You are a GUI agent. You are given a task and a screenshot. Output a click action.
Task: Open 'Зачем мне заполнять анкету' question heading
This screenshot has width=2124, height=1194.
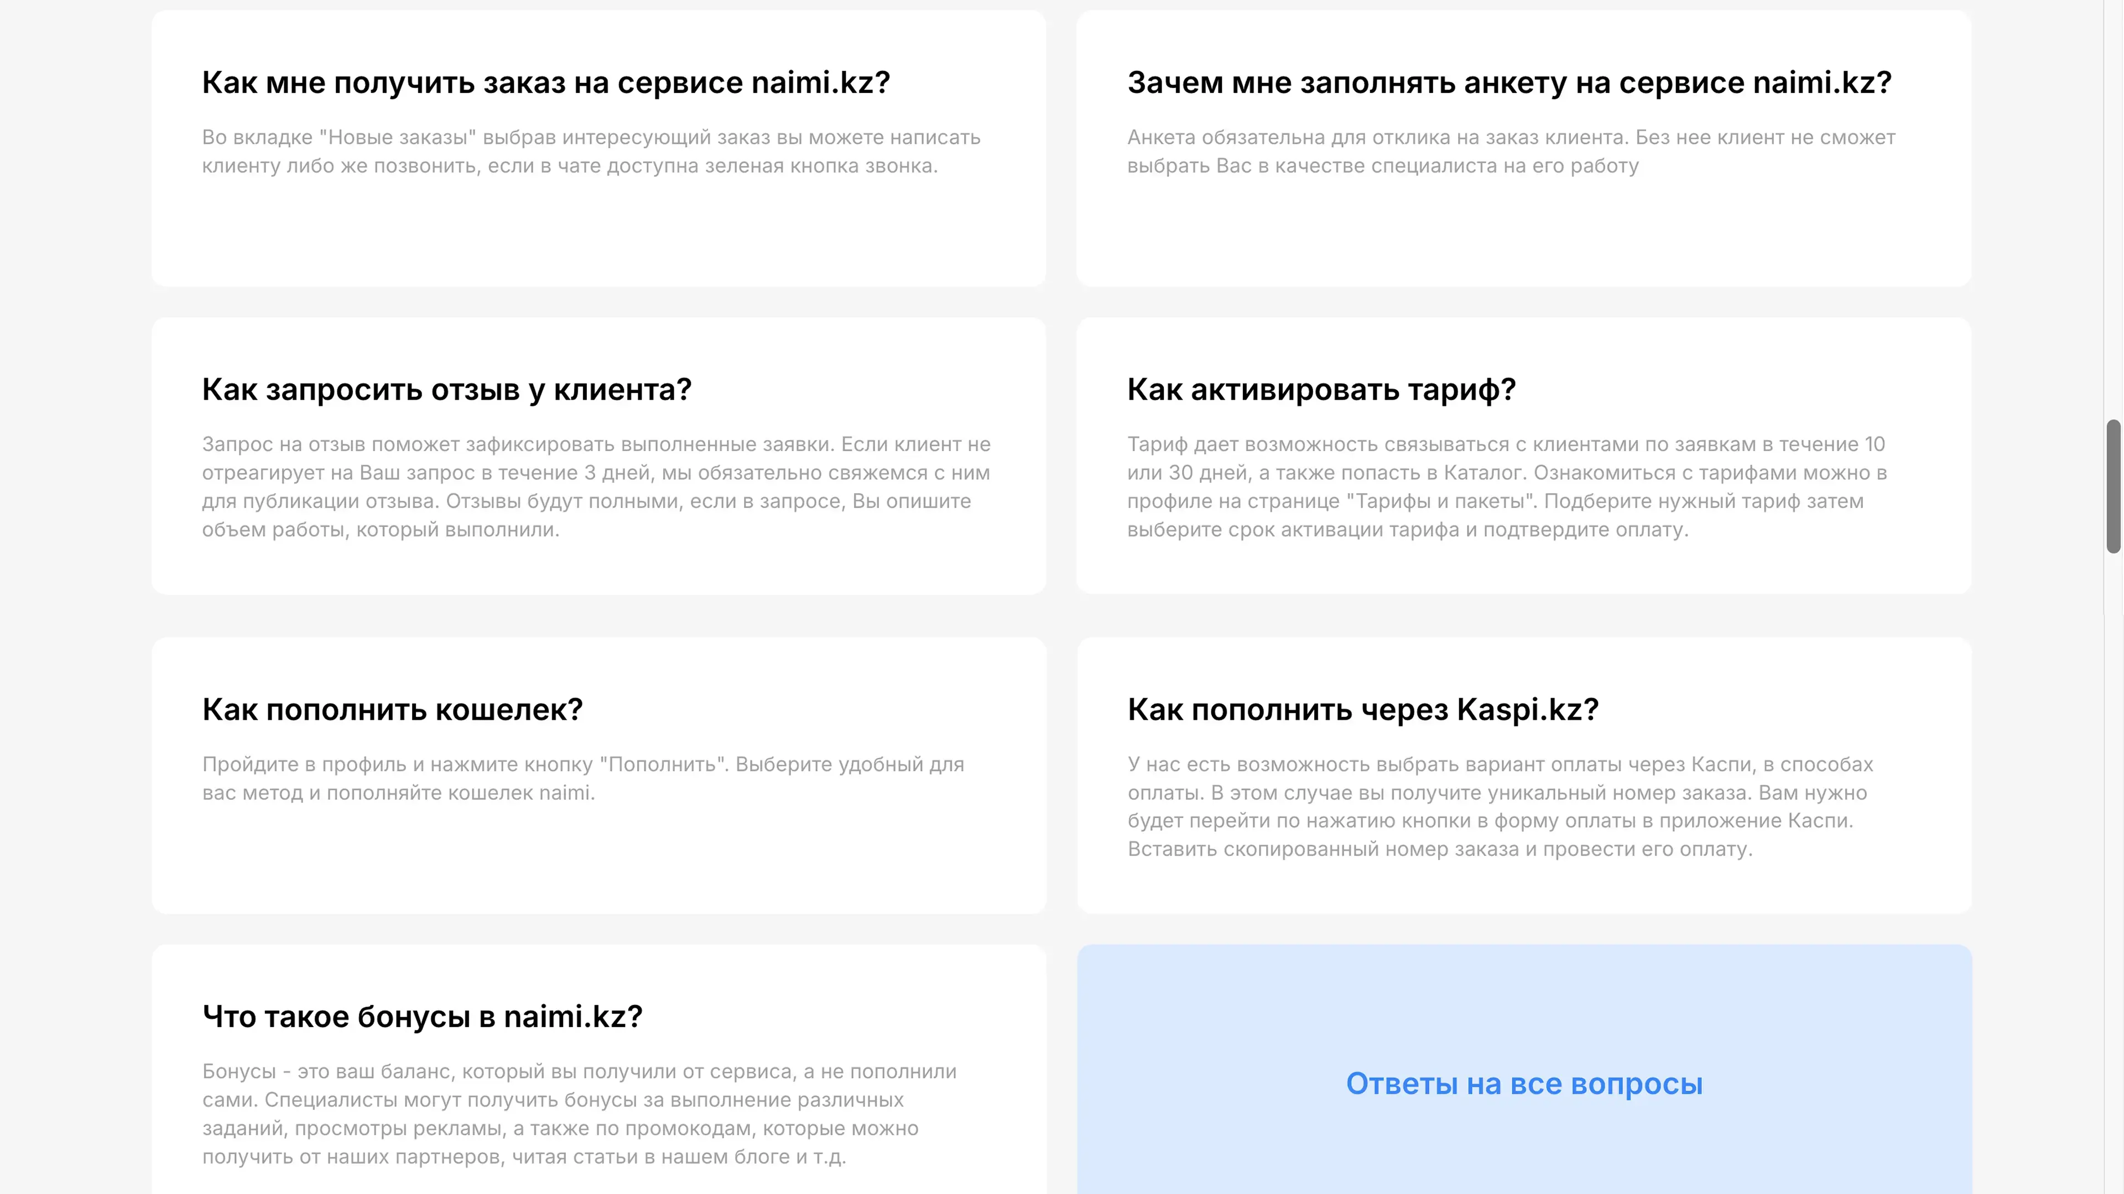(x=1509, y=82)
